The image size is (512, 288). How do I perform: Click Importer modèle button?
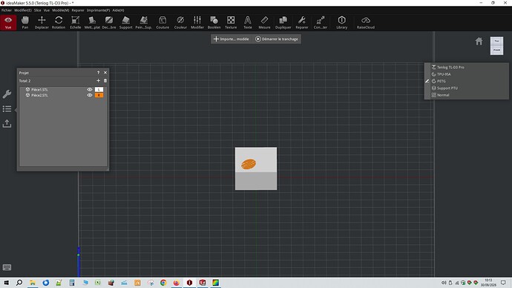coord(232,39)
